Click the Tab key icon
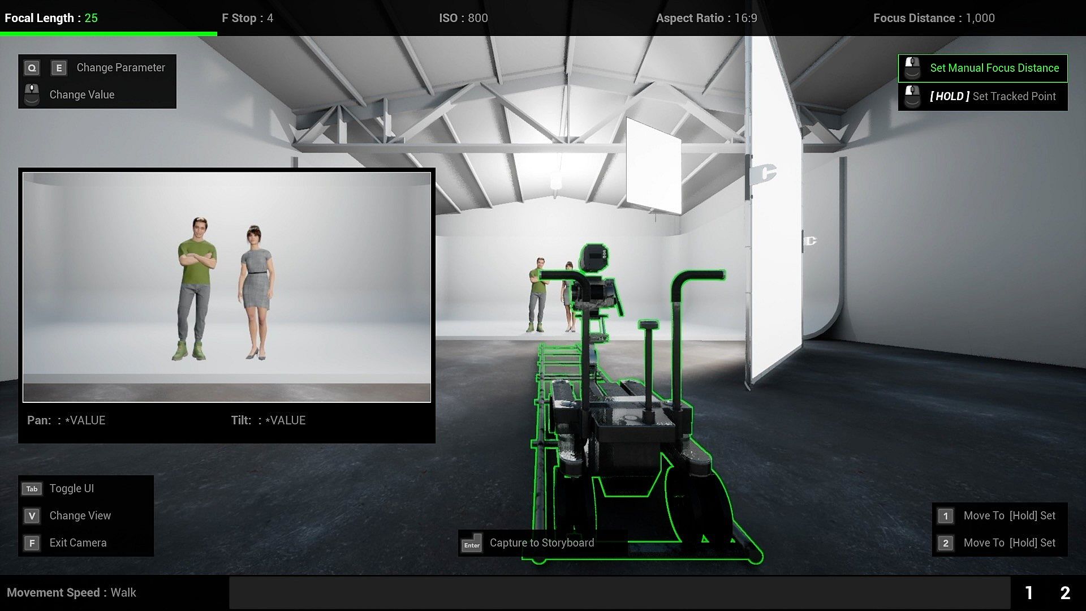The width and height of the screenshot is (1086, 611). [x=32, y=489]
